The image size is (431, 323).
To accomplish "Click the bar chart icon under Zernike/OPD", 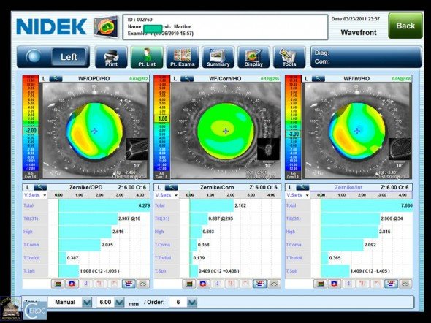I will (x=129, y=284).
